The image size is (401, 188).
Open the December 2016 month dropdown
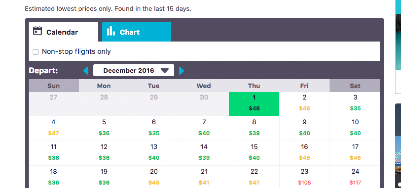pos(133,70)
